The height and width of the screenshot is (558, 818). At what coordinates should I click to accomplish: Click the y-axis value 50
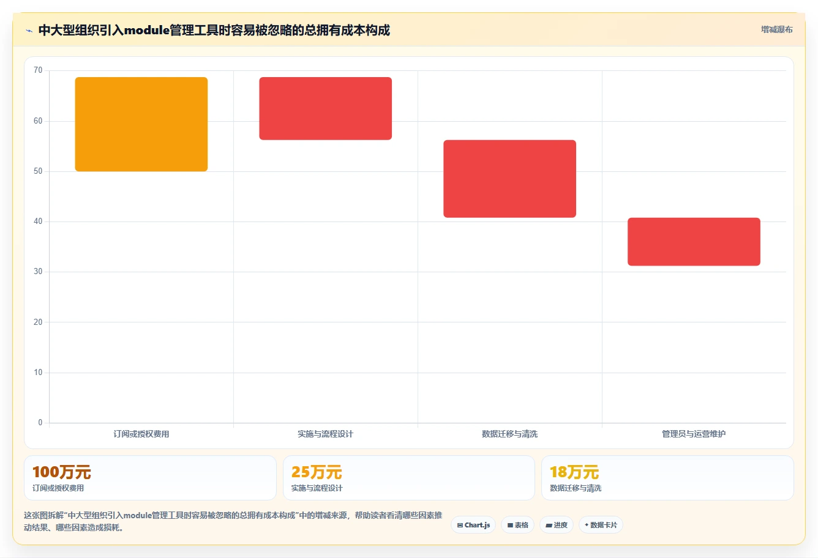[x=38, y=171]
